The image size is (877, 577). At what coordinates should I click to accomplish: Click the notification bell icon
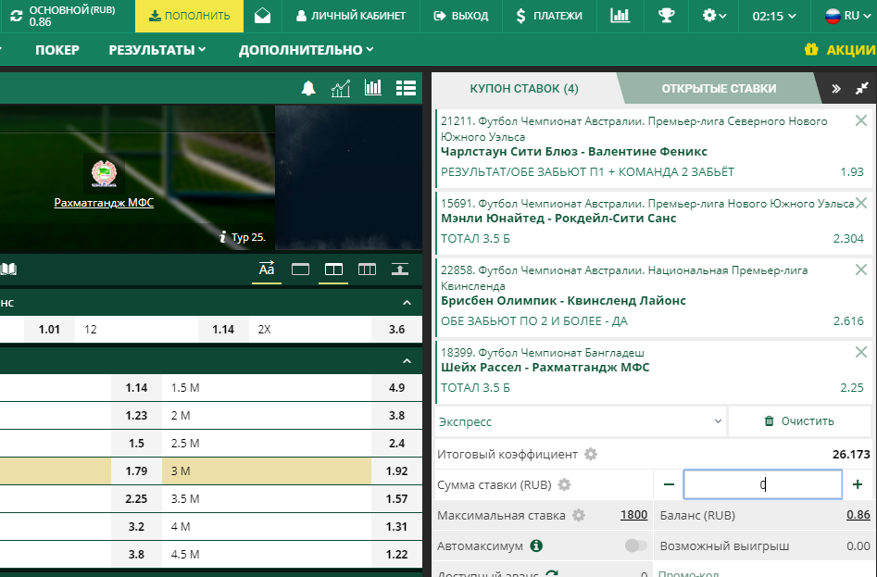point(308,88)
